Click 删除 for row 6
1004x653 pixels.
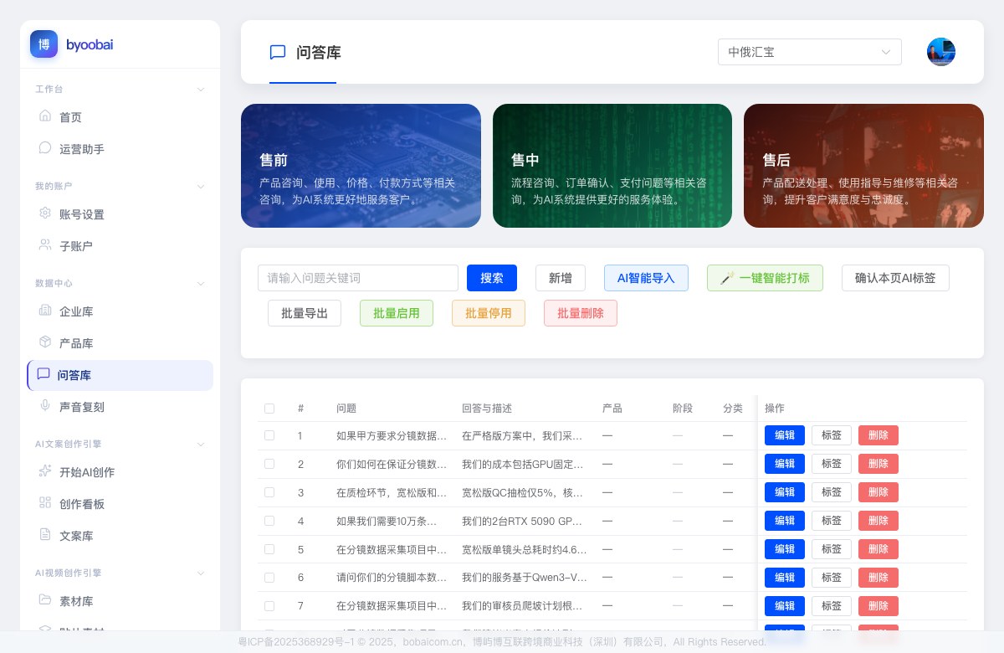coord(878,578)
